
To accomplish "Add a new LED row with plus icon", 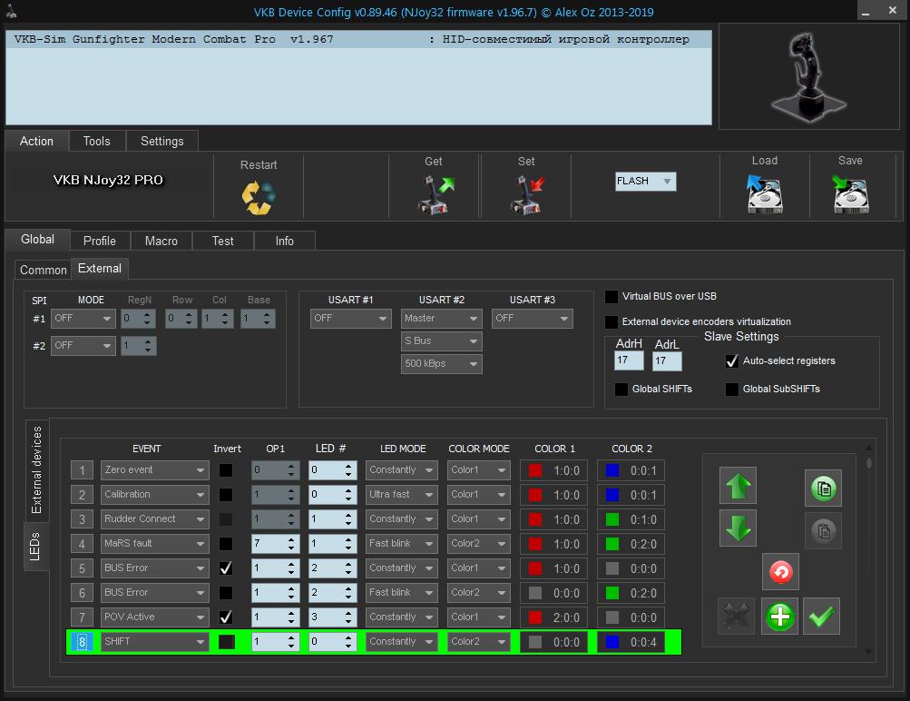I will [x=779, y=617].
